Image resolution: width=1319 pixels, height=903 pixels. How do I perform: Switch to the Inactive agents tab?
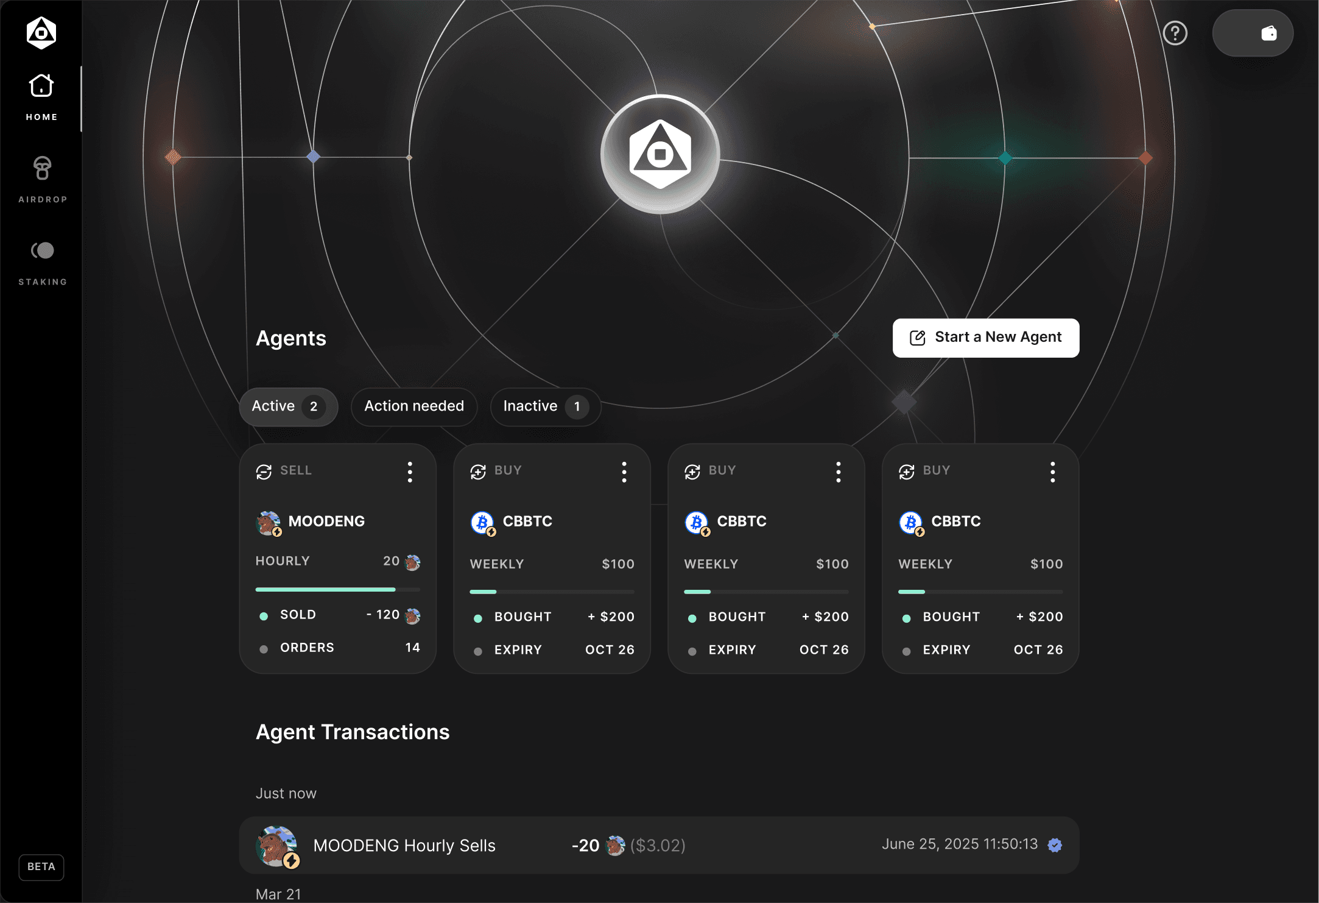click(546, 406)
